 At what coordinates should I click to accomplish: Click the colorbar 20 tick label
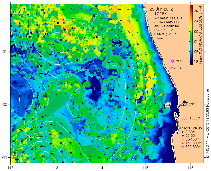click(196, 51)
